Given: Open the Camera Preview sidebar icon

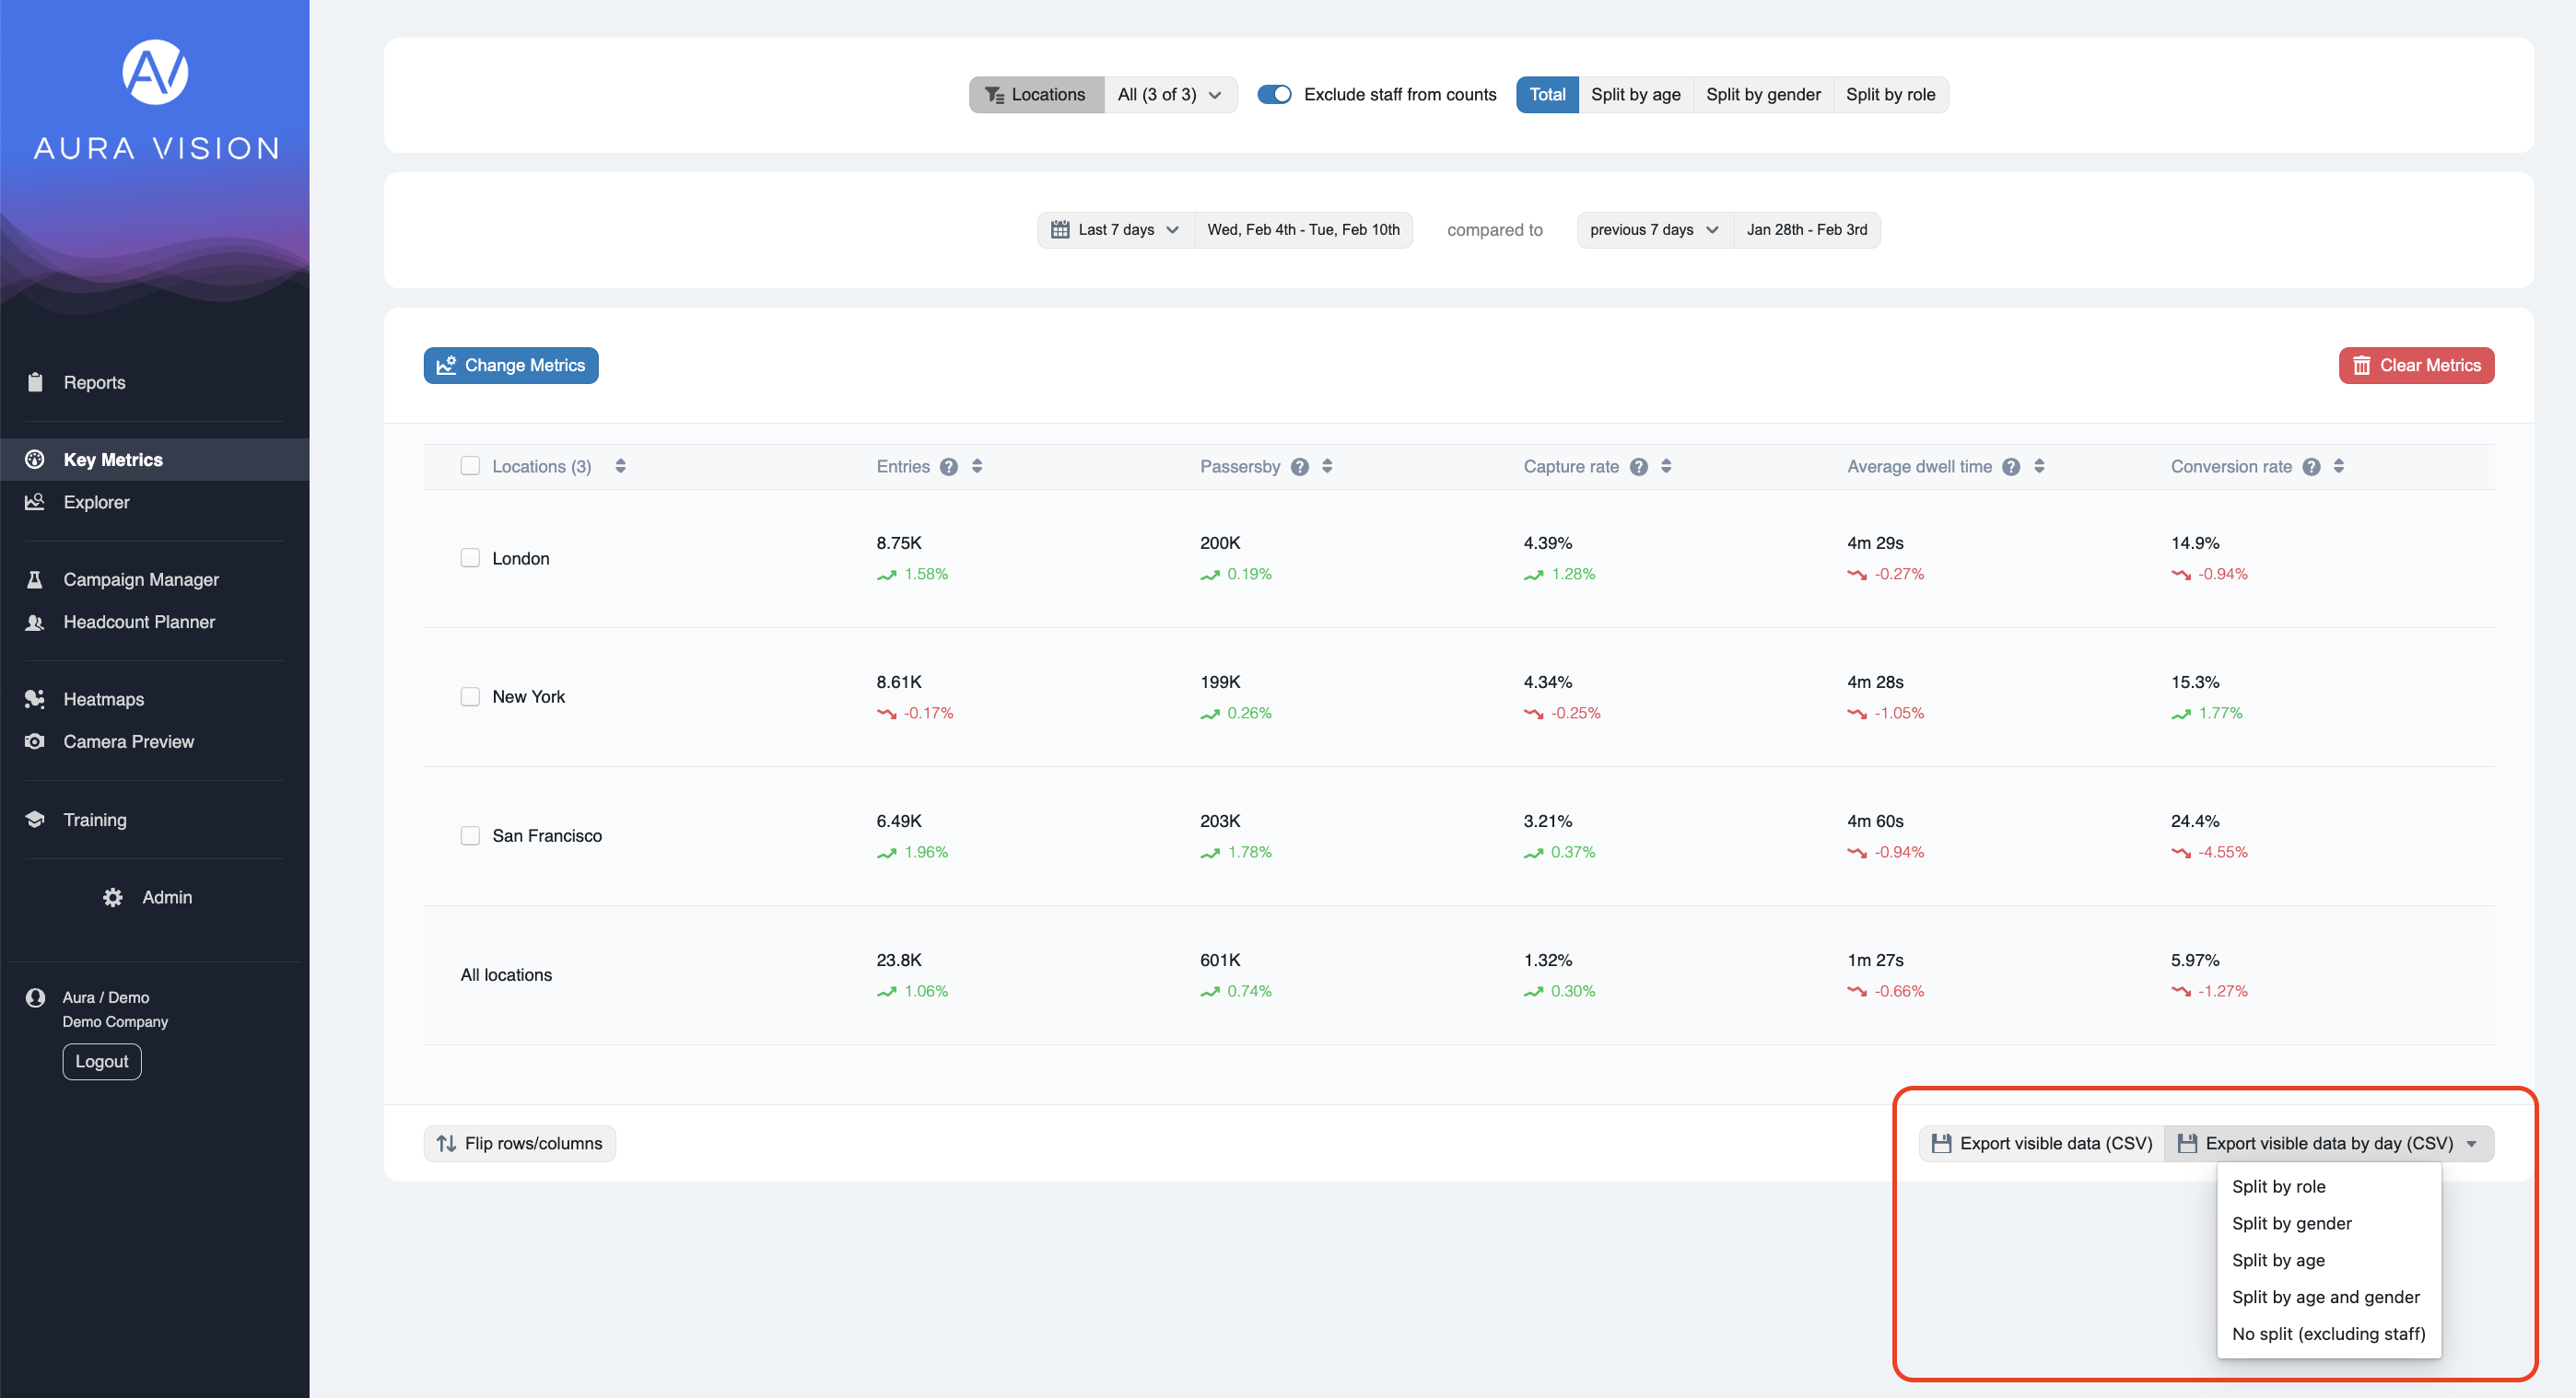Looking at the screenshot, I should (x=35, y=741).
